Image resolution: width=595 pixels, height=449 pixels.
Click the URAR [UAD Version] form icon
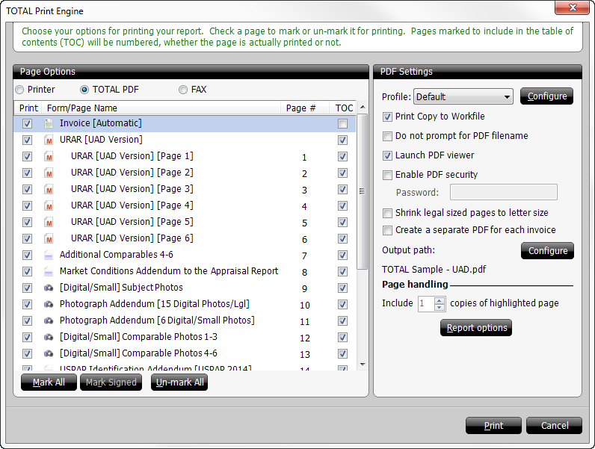(49, 140)
